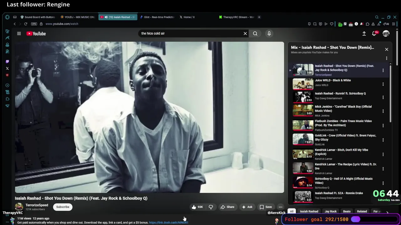Reload the current page

click(26, 24)
